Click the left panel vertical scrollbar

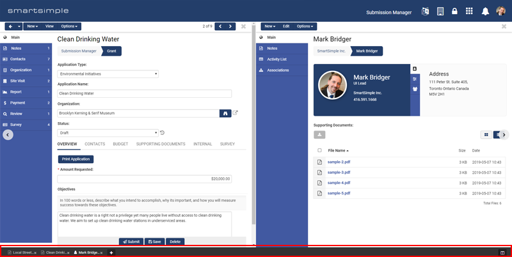click(x=253, y=124)
